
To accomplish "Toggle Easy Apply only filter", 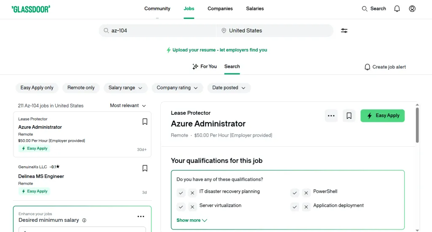I will click(37, 88).
